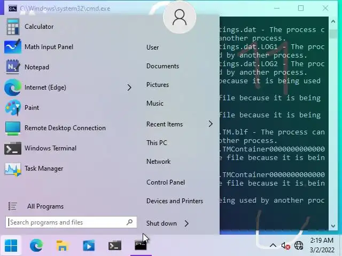
Task: Expand Shut down options arrow
Action: pyautogui.click(x=186, y=223)
